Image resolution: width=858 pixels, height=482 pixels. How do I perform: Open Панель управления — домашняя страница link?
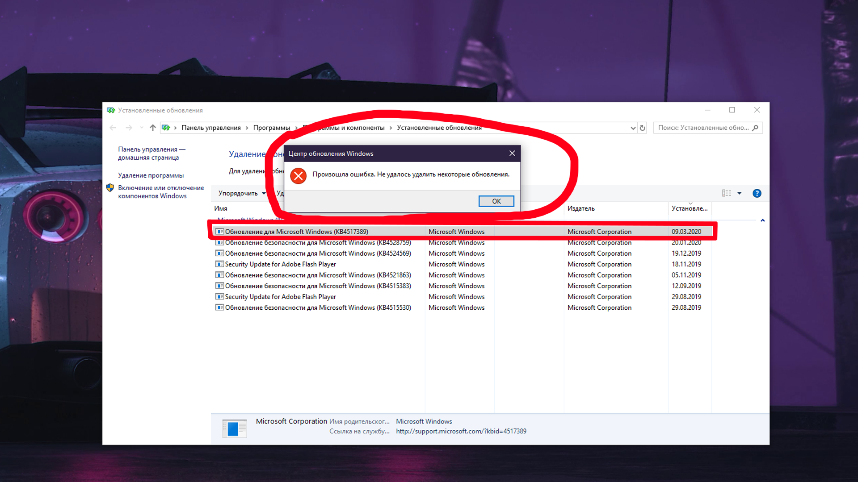pos(151,154)
